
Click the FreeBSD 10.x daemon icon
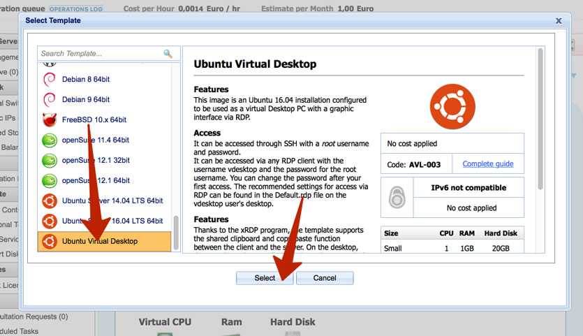pyautogui.click(x=49, y=119)
